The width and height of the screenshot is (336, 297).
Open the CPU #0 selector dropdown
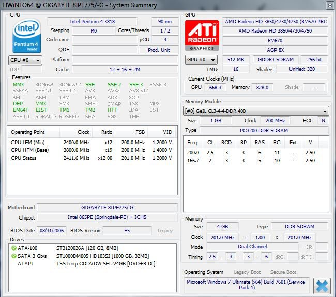(25, 60)
